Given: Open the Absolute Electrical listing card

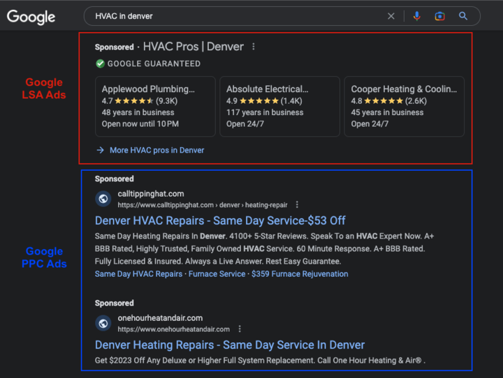Looking at the screenshot, I should tap(279, 106).
